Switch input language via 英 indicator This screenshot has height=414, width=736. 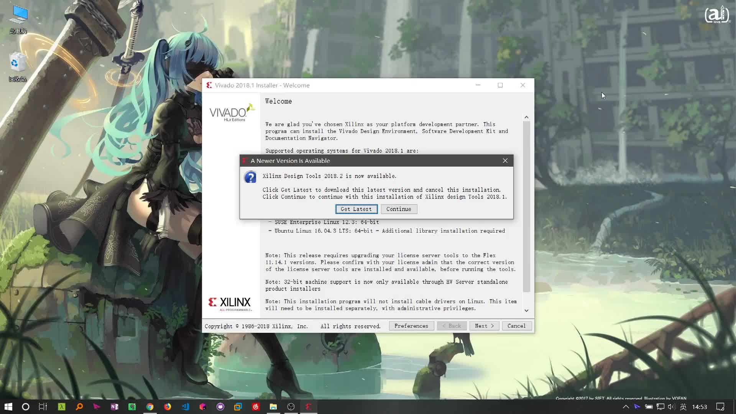pyautogui.click(x=683, y=407)
